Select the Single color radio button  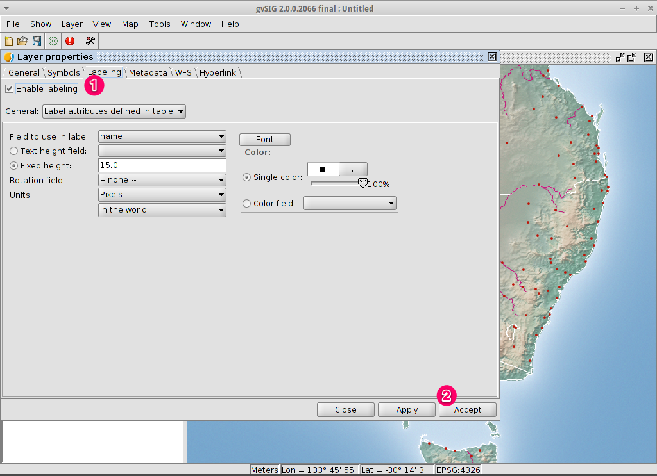click(x=247, y=177)
